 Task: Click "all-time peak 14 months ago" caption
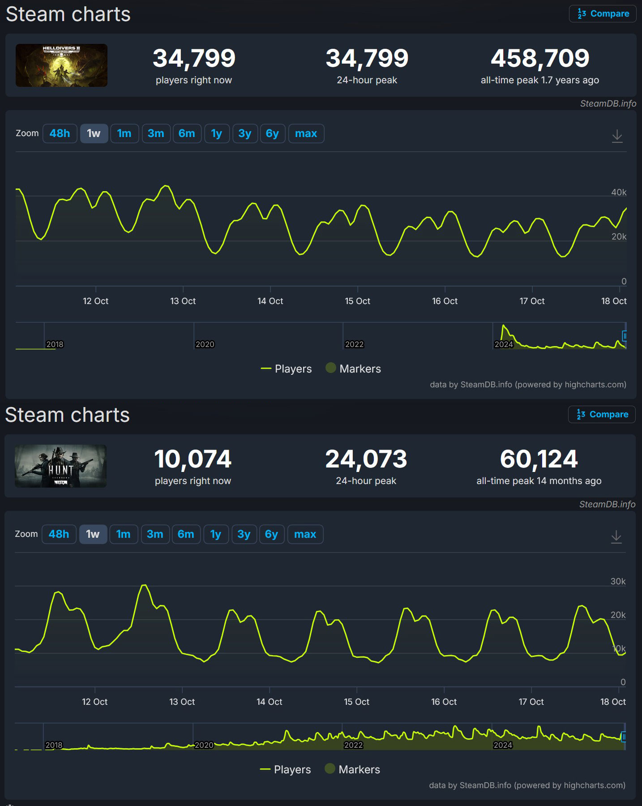pos(539,481)
